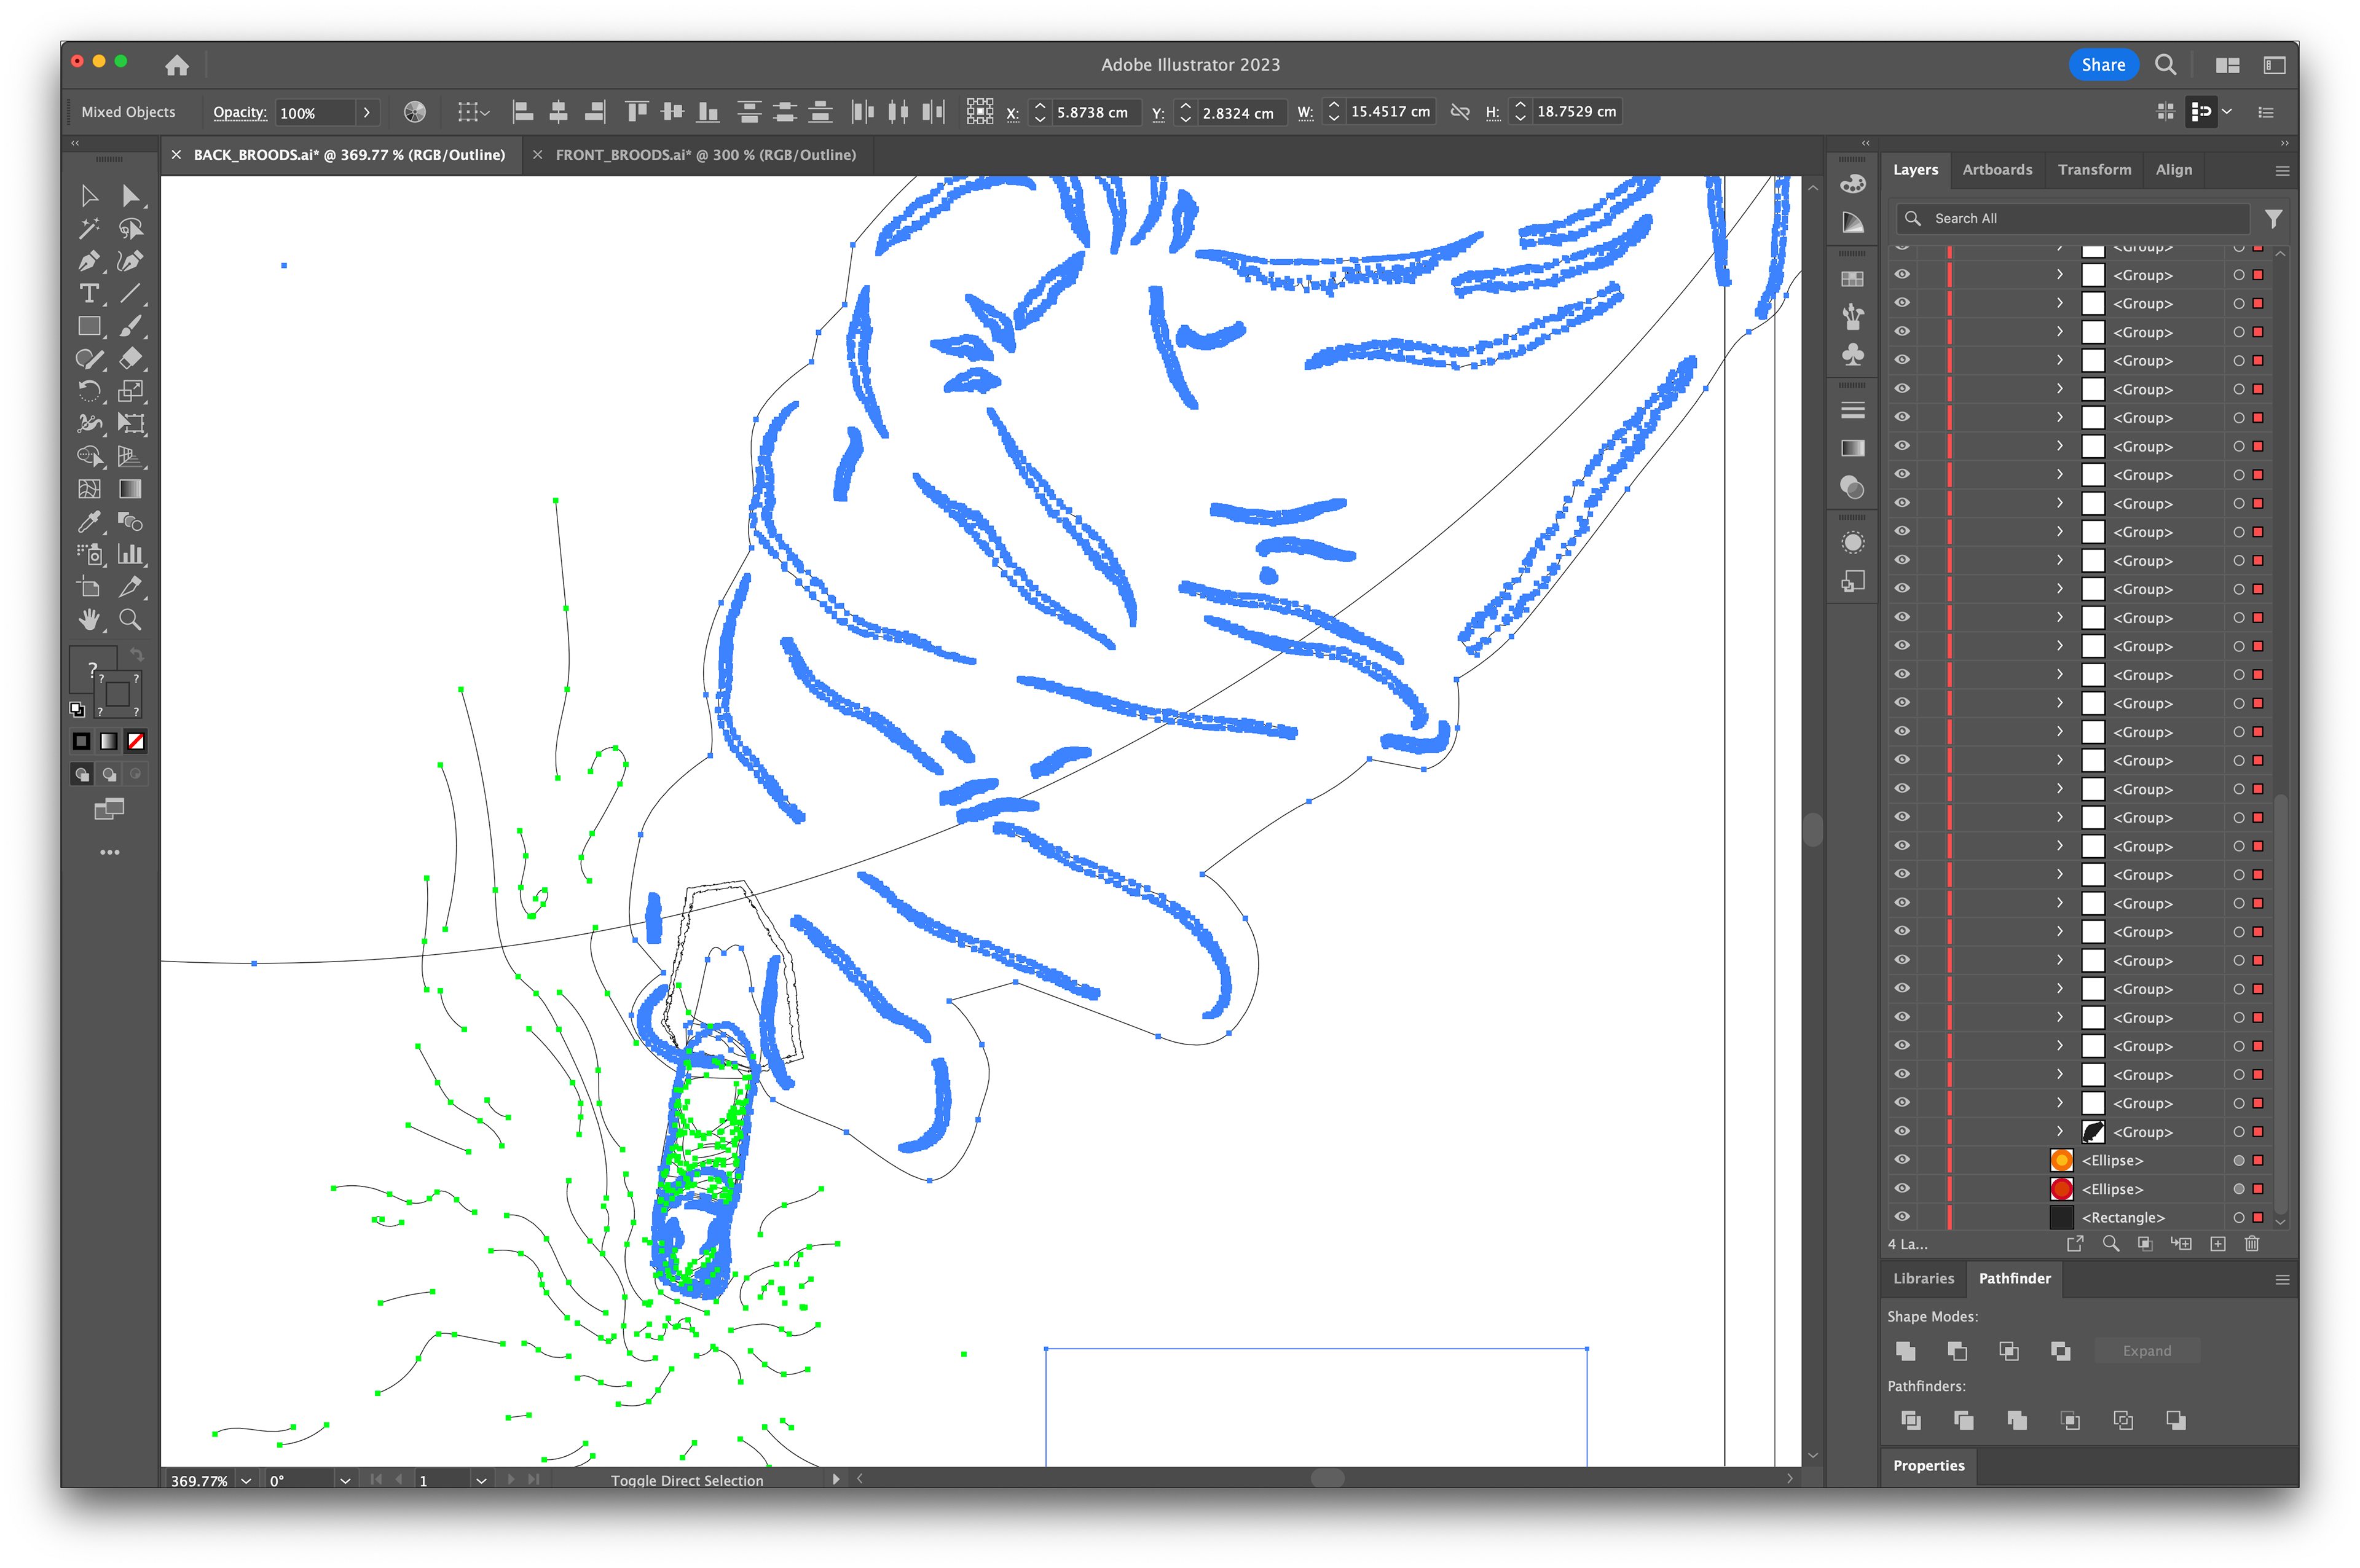
Task: Select the Gradient tool
Action: point(130,489)
